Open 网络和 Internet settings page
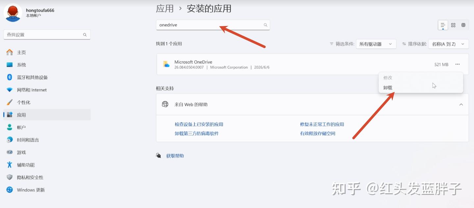Image resolution: width=474 pixels, height=208 pixels. [47, 90]
